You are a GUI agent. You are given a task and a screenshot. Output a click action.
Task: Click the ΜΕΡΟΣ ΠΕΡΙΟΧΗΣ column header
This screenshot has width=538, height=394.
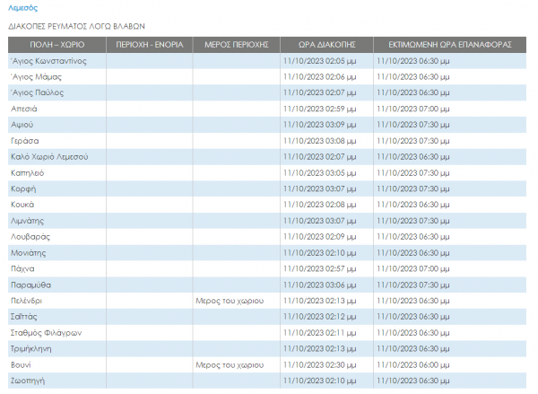coord(237,45)
